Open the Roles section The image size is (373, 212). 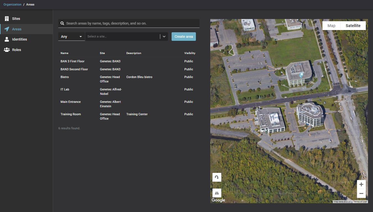coord(17,50)
